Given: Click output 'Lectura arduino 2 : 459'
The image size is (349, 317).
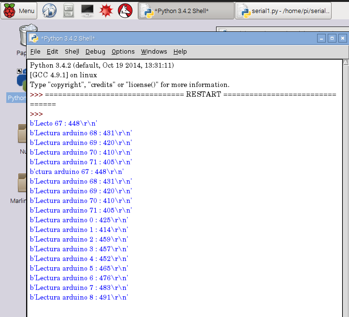Looking at the screenshot, I should (79, 239).
